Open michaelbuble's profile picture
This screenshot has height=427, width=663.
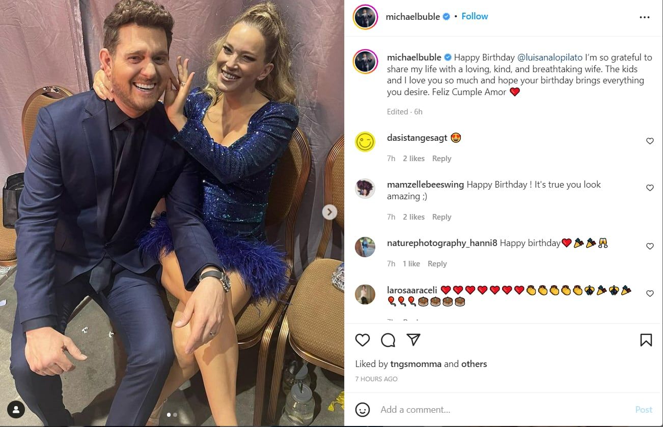click(x=365, y=16)
